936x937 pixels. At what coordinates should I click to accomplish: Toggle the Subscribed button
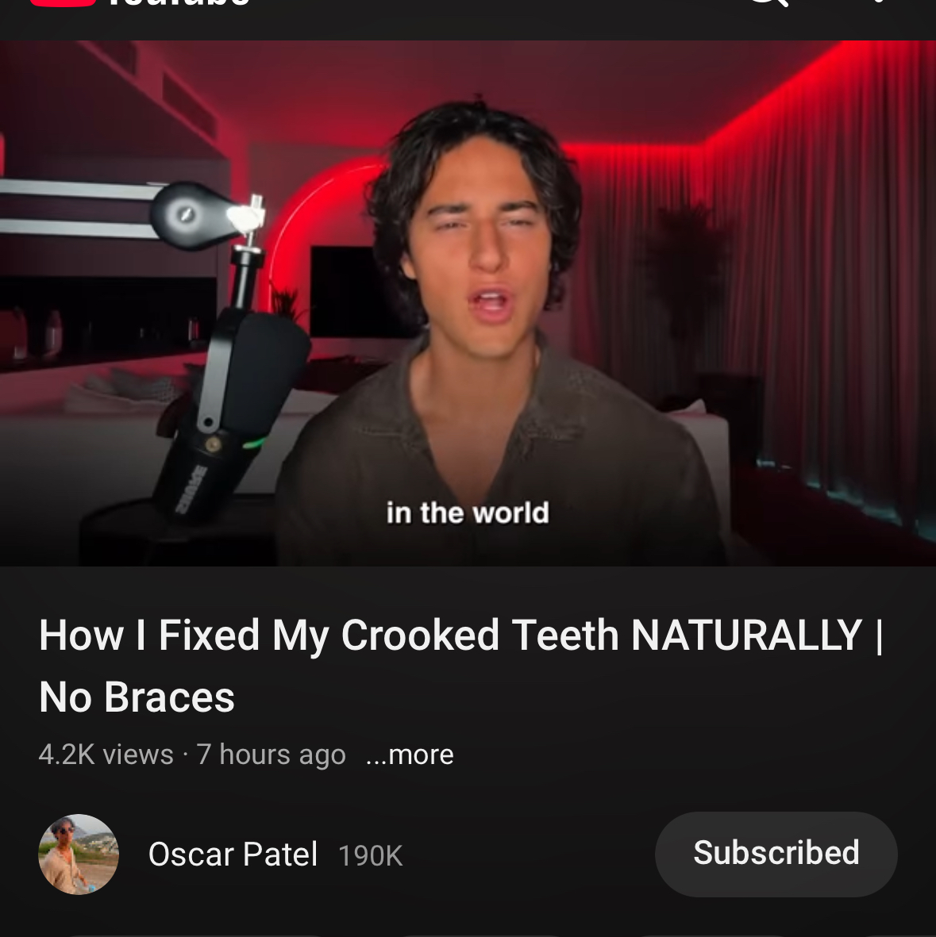776,854
